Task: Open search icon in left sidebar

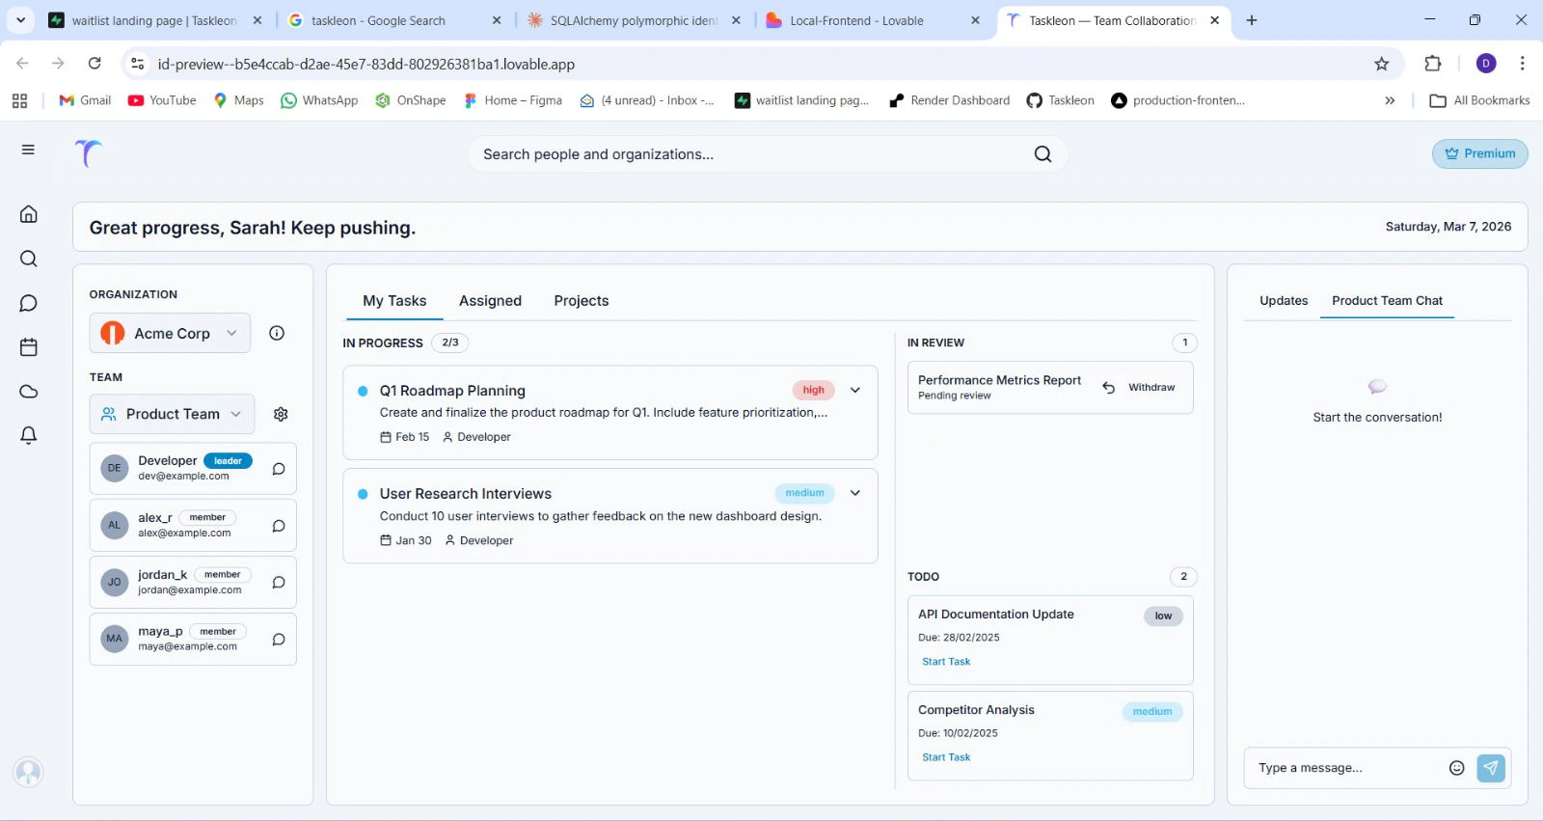Action: coord(29,259)
